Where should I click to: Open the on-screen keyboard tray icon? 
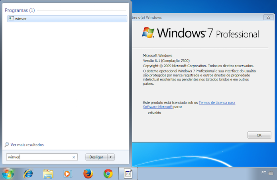(x=271, y=173)
